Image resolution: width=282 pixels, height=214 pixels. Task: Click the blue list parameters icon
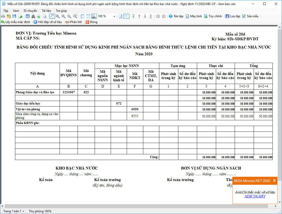[28, 16]
